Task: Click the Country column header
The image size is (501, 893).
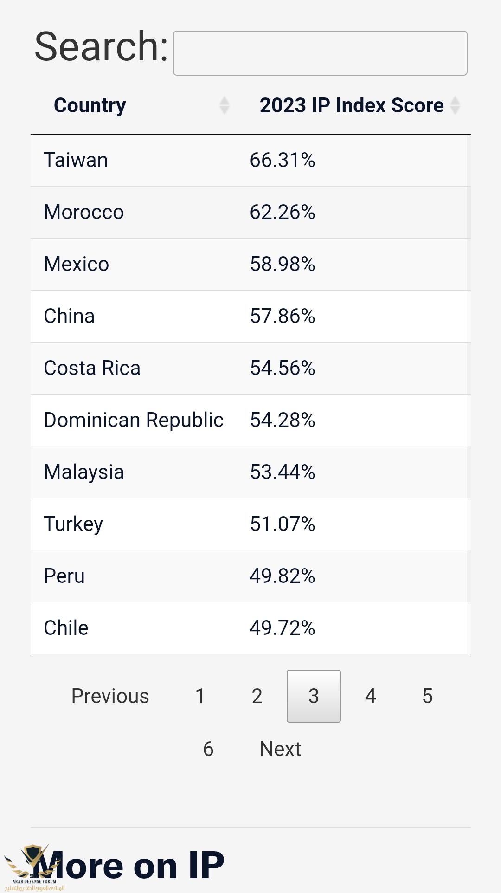Action: tap(90, 105)
